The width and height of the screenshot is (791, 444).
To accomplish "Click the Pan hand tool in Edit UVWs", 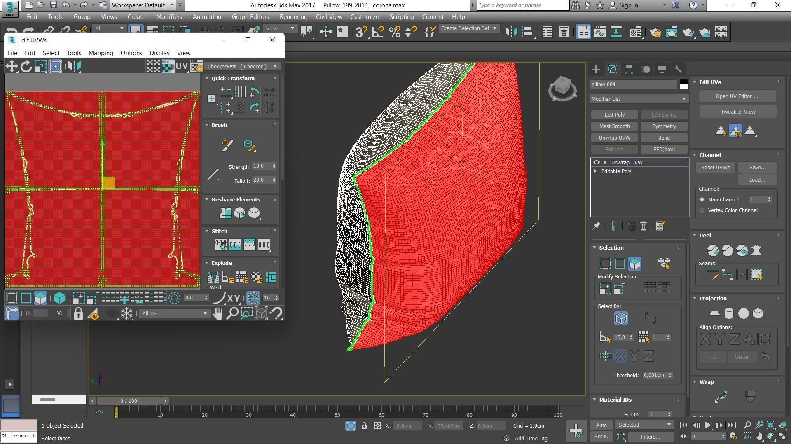I will pos(218,314).
